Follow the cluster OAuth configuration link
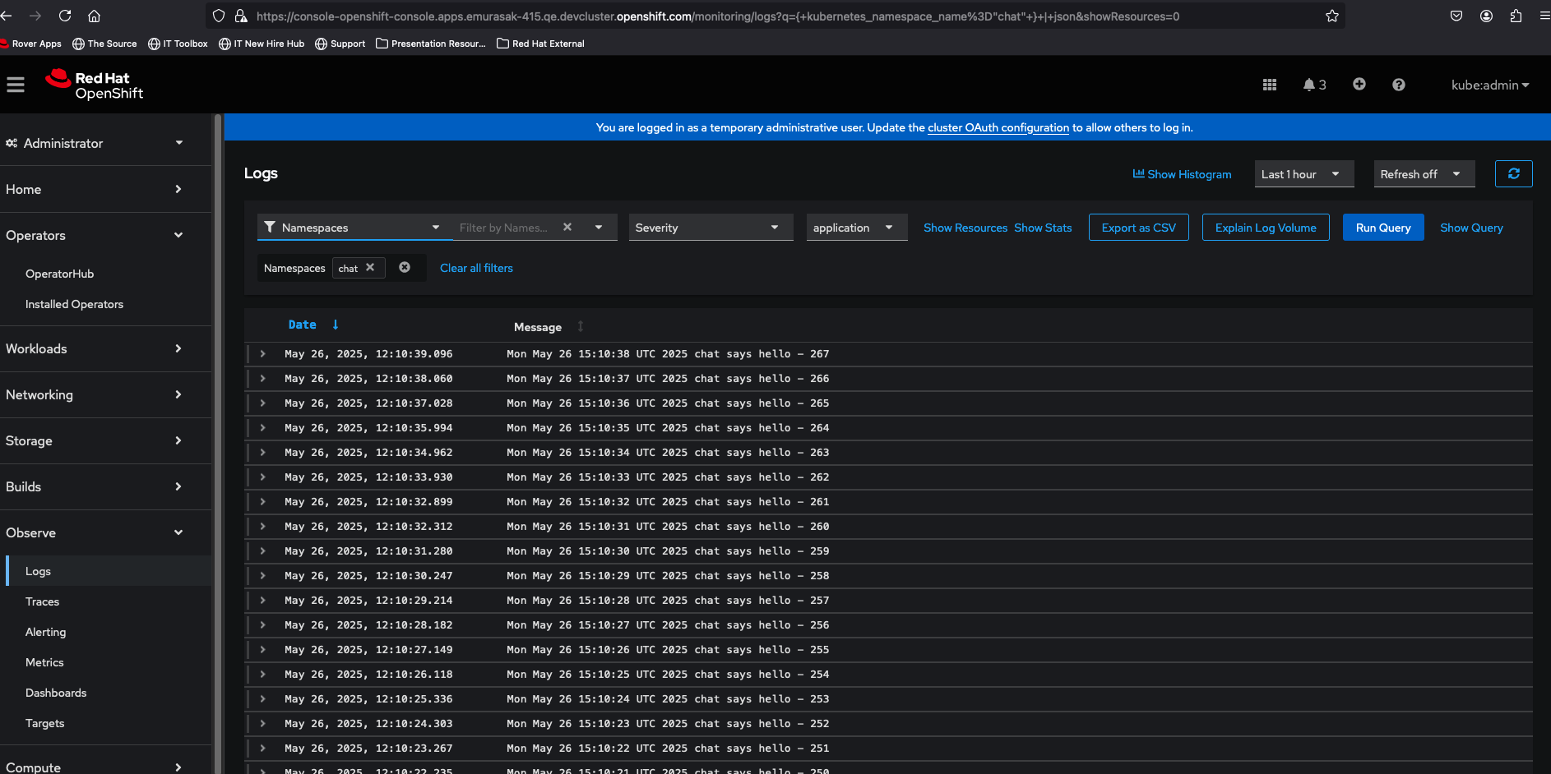Image resolution: width=1551 pixels, height=774 pixels. coord(998,127)
